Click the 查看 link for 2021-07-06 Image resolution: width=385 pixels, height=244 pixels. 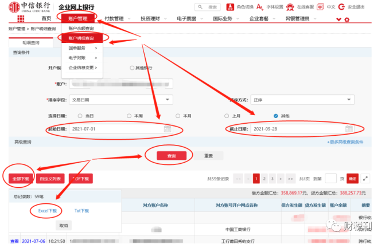point(14,241)
